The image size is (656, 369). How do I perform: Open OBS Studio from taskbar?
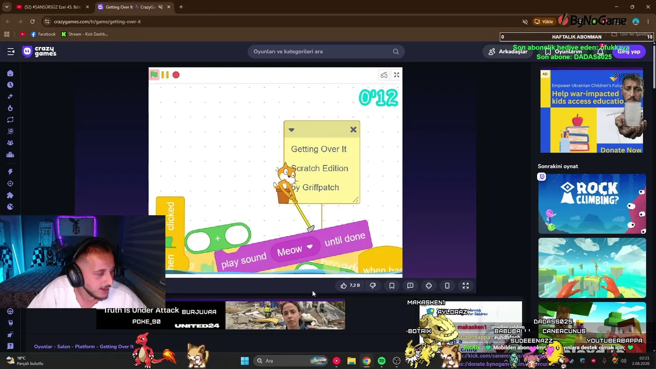pyautogui.click(x=396, y=361)
